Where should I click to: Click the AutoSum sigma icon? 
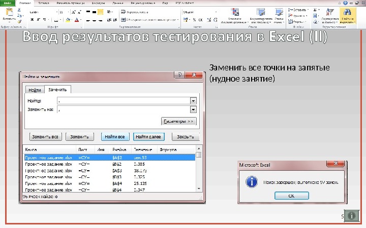(315, 10)
